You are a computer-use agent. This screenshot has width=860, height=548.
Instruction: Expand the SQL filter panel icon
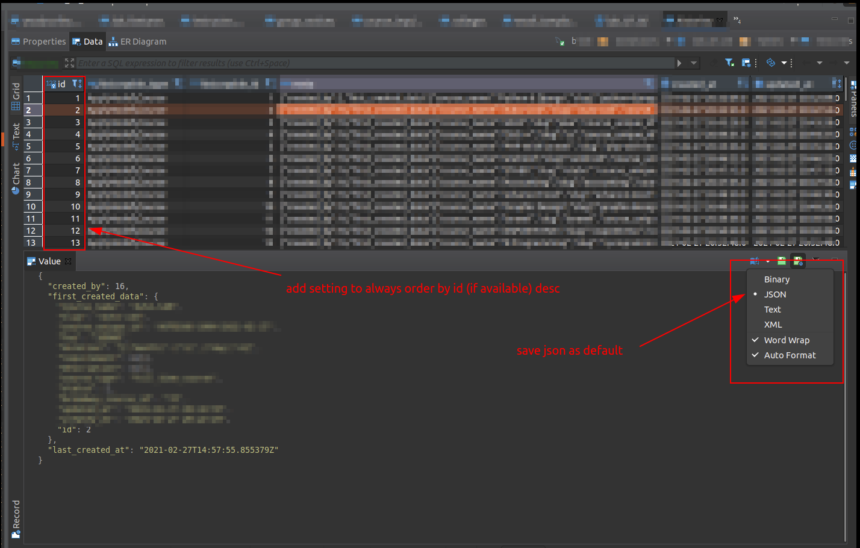point(69,63)
